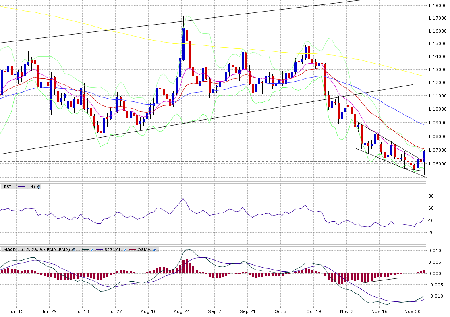Click the latest blue candle at far right
Screen dimensions: 450x317
(424, 156)
